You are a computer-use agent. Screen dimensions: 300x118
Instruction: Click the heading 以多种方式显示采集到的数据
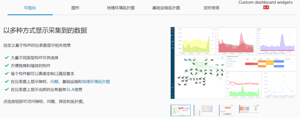(x=45, y=31)
